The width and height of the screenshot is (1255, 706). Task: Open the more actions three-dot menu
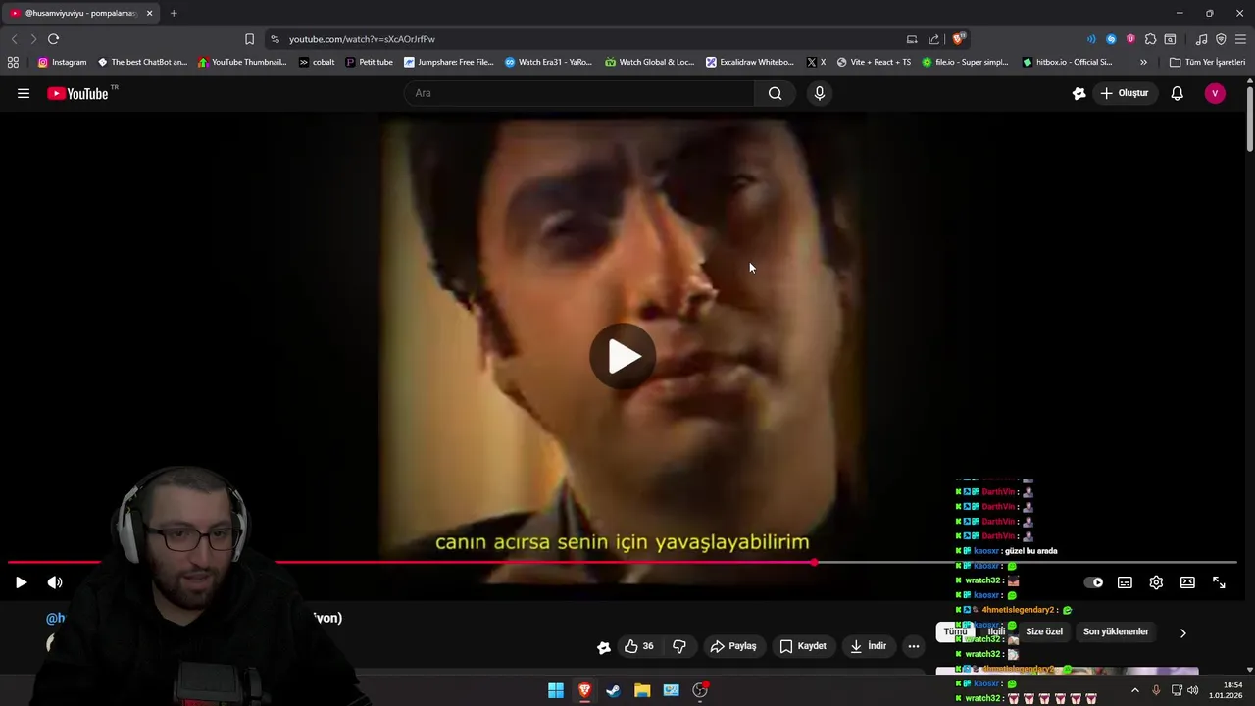click(913, 646)
